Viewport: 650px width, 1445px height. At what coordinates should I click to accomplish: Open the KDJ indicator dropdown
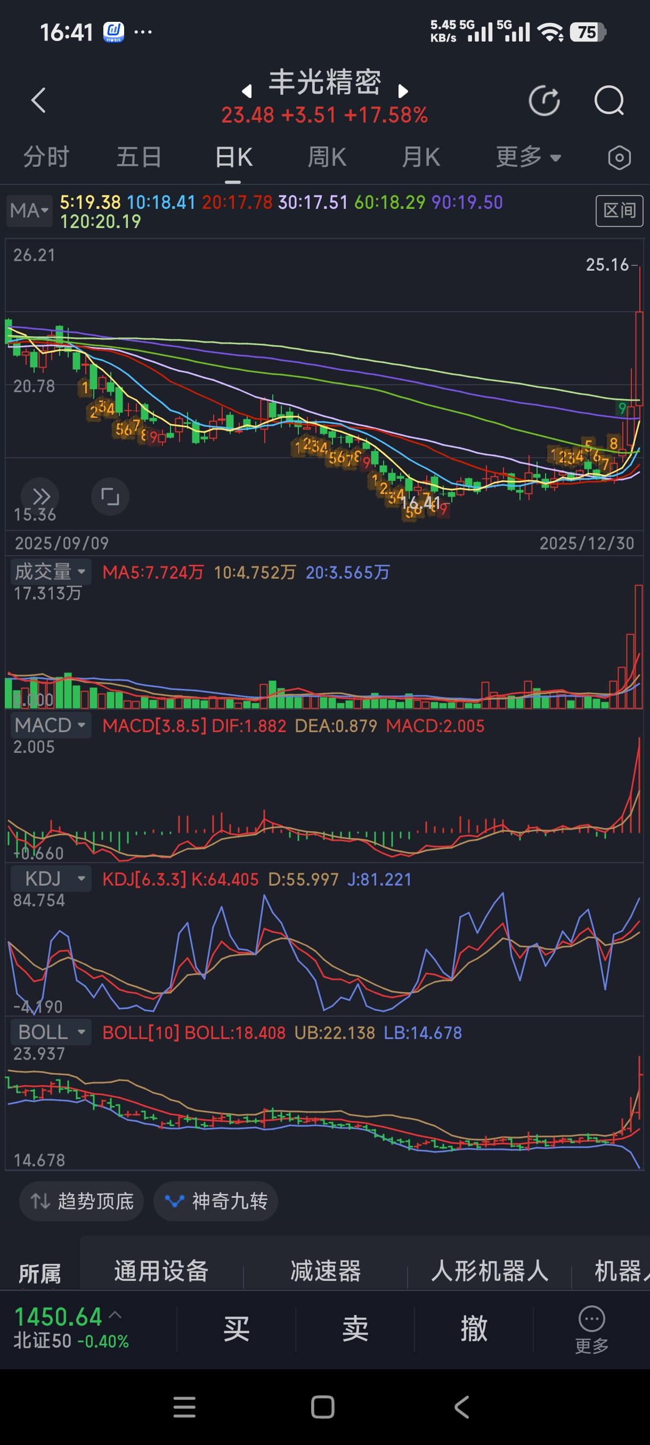click(x=51, y=879)
